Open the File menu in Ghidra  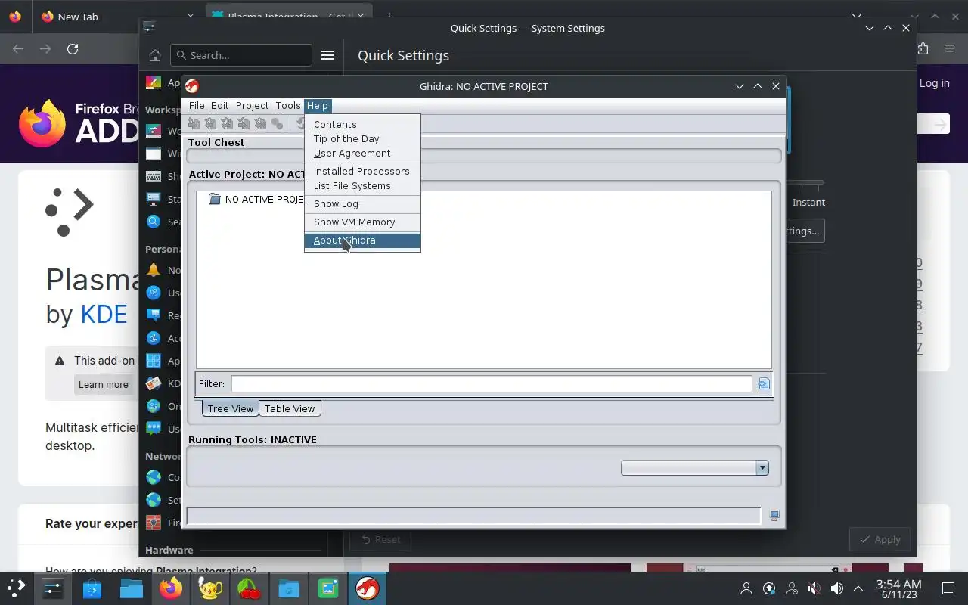tap(197, 106)
